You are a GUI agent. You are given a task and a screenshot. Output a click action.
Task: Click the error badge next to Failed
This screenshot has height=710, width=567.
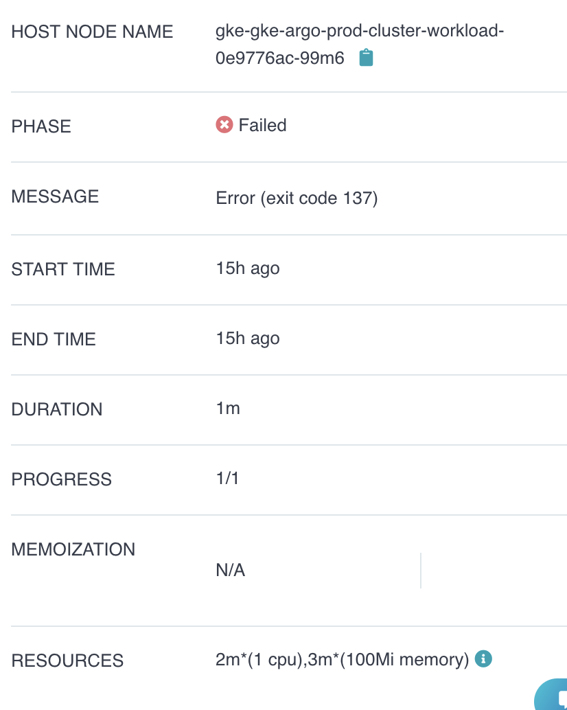click(x=224, y=124)
